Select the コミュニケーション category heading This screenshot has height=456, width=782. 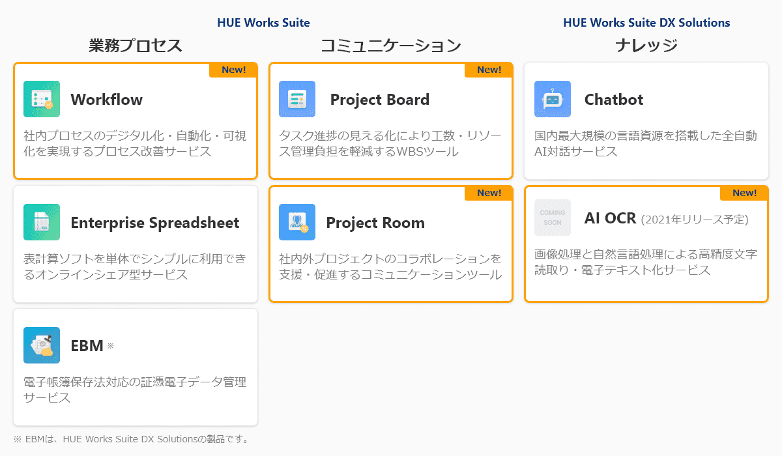tap(391, 46)
